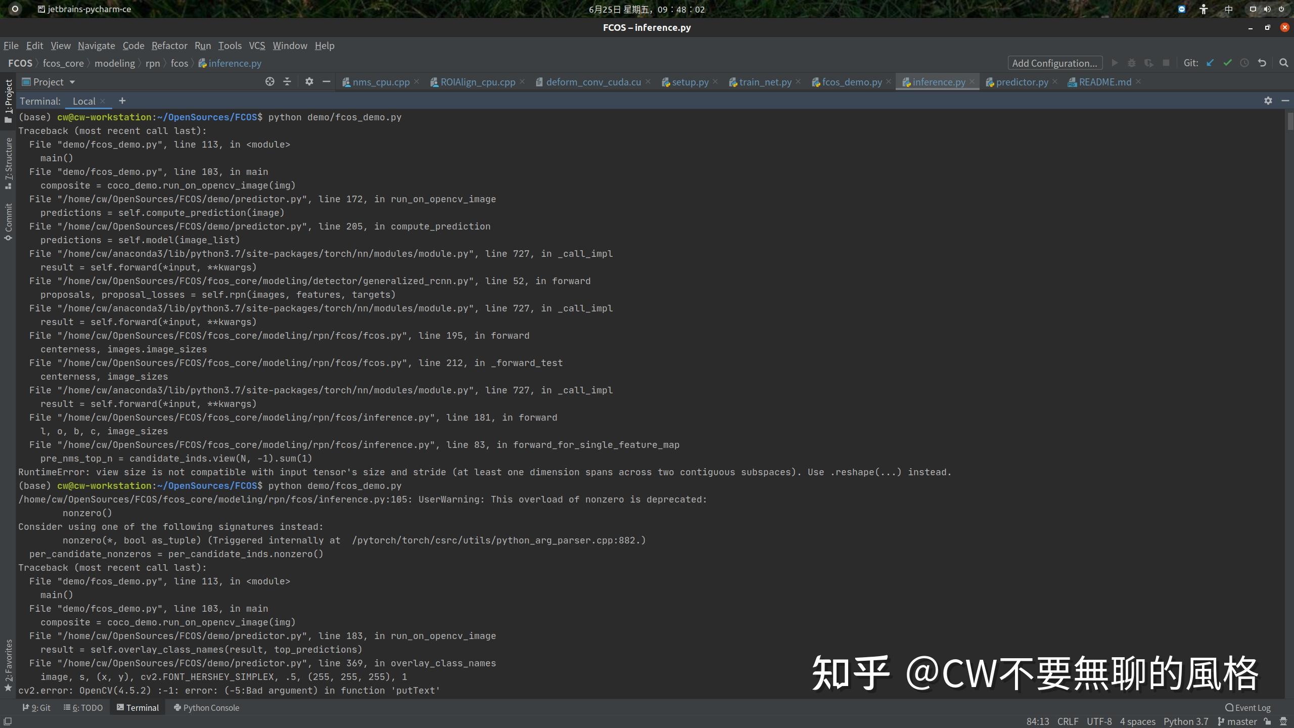Open the Refactor menu
This screenshot has width=1294, height=728.
click(169, 45)
